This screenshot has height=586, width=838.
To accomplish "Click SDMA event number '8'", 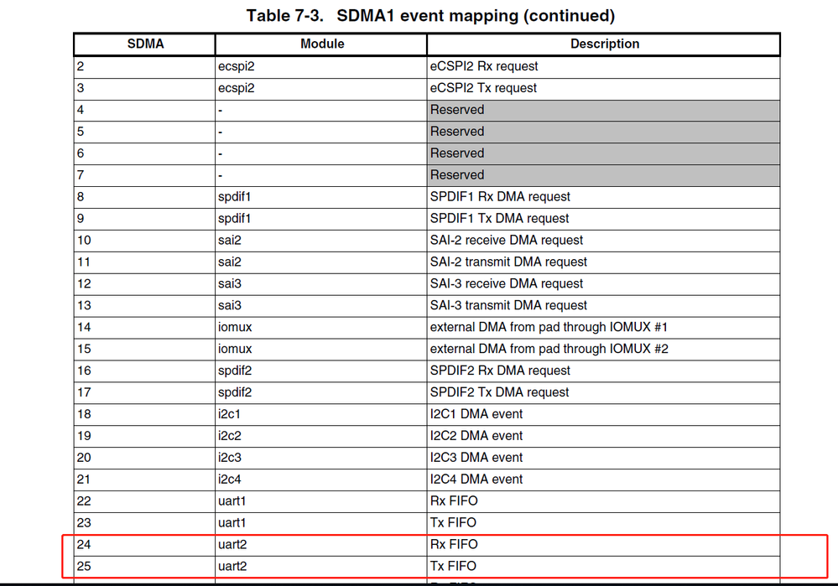I will (81, 196).
